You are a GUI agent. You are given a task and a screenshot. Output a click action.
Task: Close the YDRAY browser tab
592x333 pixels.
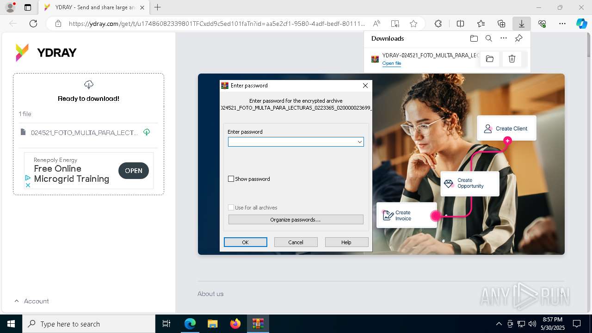[x=142, y=7]
